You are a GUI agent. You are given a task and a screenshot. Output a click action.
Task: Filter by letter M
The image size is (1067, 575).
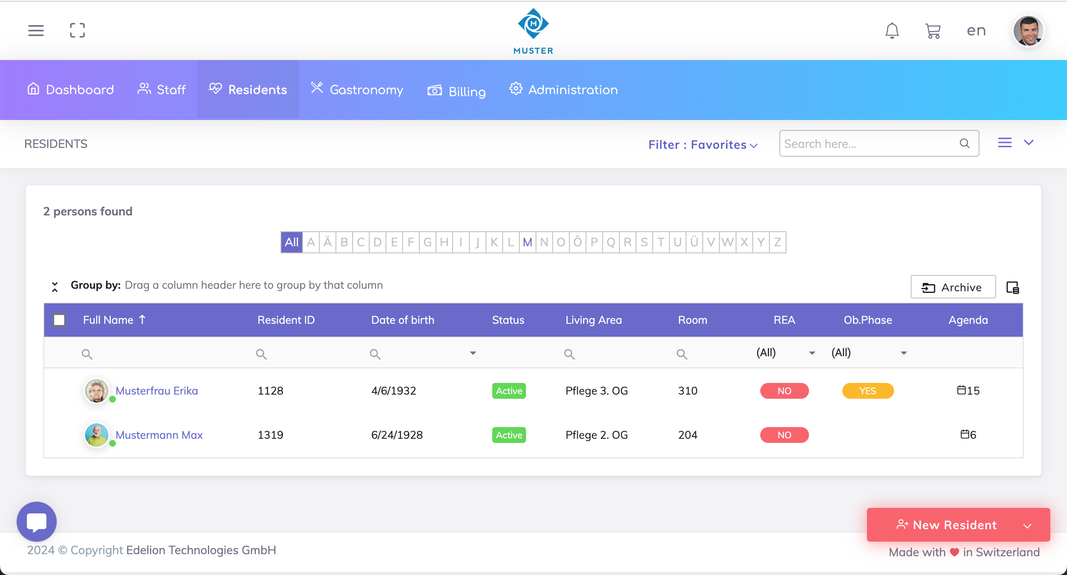pyautogui.click(x=527, y=242)
